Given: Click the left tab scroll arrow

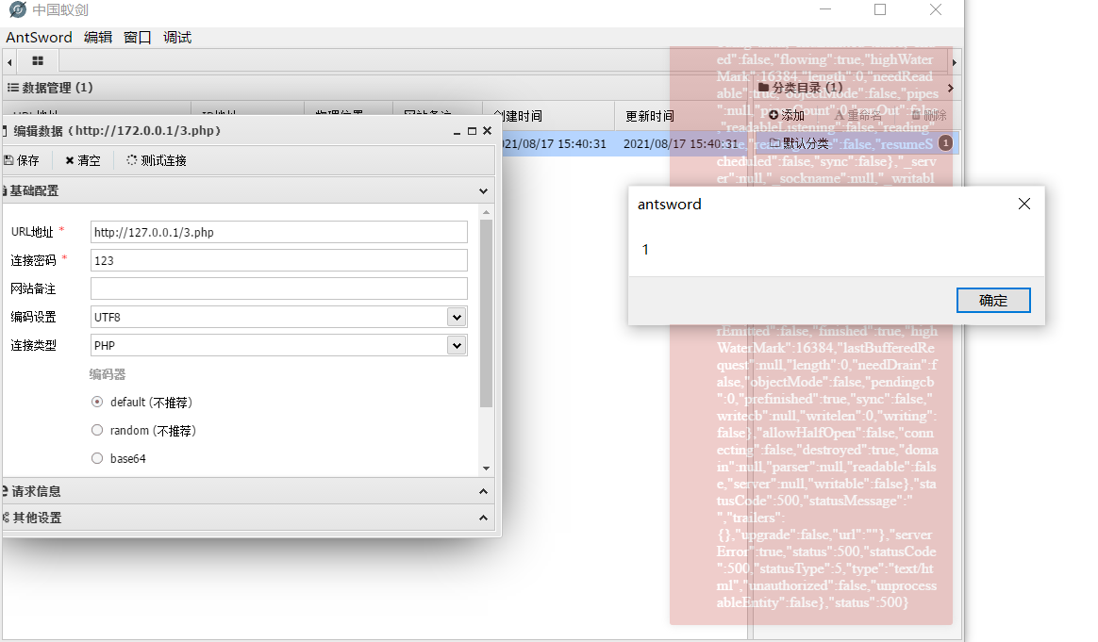Looking at the screenshot, I should click(x=9, y=62).
